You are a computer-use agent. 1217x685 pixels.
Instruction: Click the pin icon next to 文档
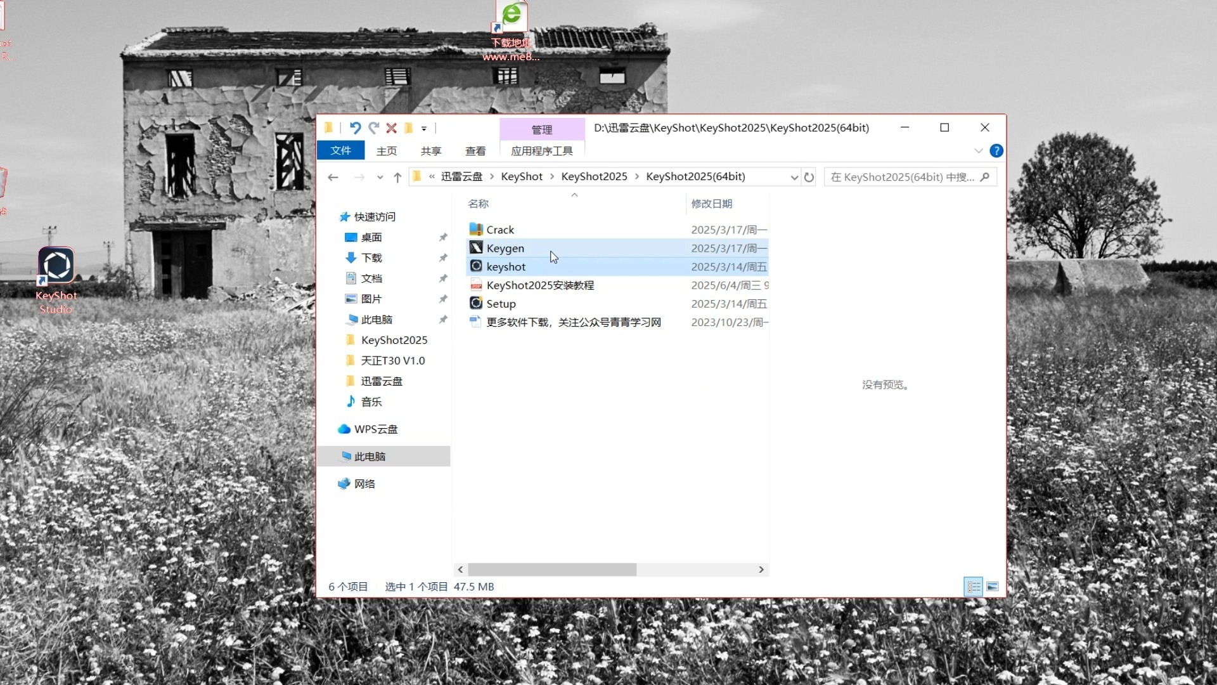pos(443,278)
